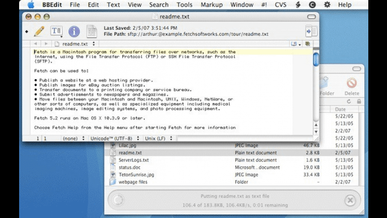
Task: Open the BBEdit application menu
Action: pos(52,5)
